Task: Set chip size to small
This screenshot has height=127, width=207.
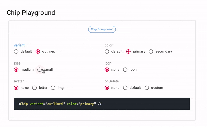Action: 39,70
